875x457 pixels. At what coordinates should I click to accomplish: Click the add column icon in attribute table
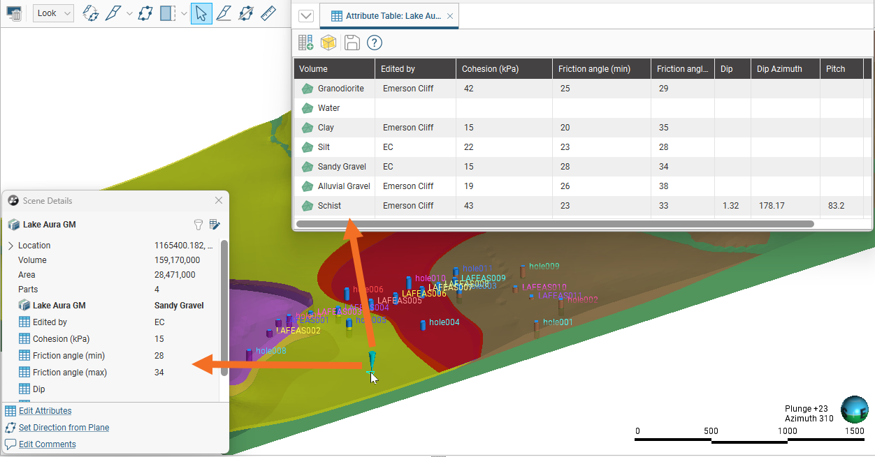pyautogui.click(x=305, y=43)
